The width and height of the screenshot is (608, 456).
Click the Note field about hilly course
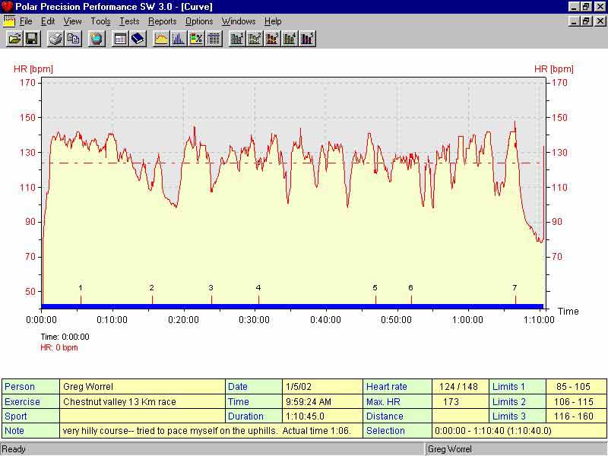211,431
